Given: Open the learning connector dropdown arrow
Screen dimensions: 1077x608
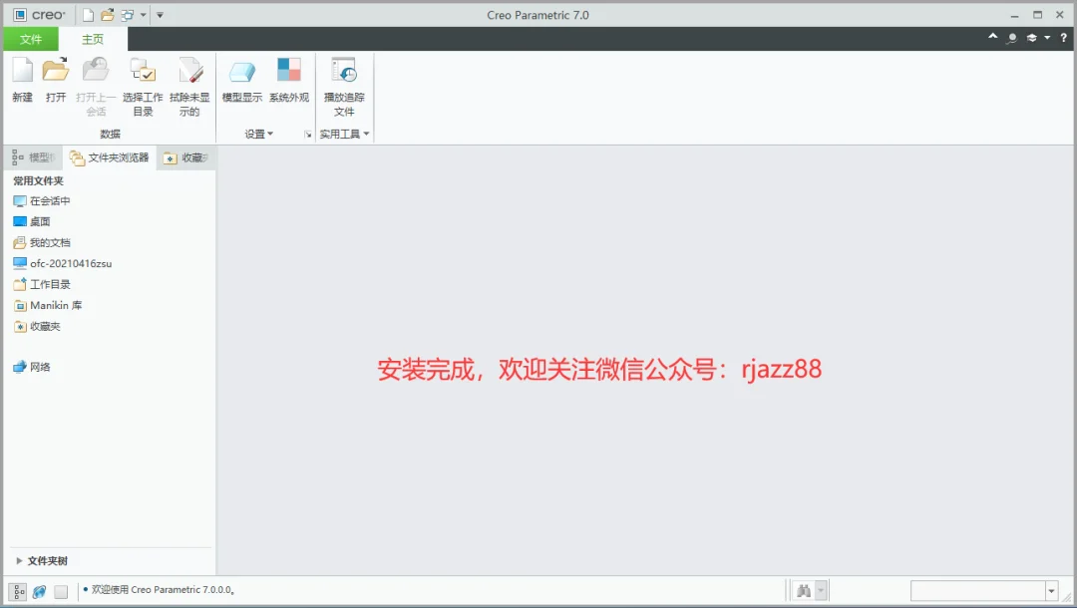Looking at the screenshot, I should [1047, 38].
